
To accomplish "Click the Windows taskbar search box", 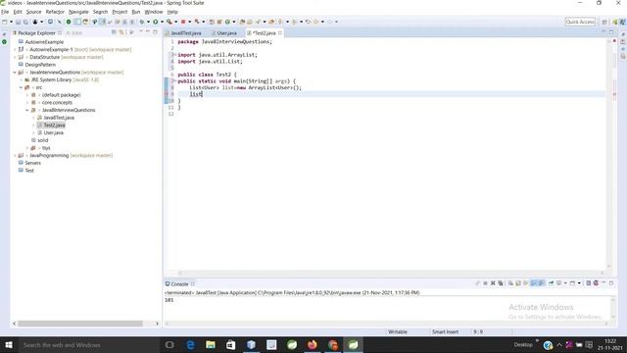I will pos(88,344).
